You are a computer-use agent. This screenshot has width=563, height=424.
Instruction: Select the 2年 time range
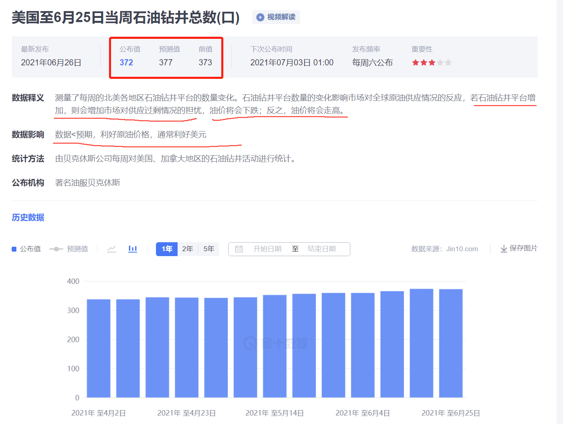188,249
